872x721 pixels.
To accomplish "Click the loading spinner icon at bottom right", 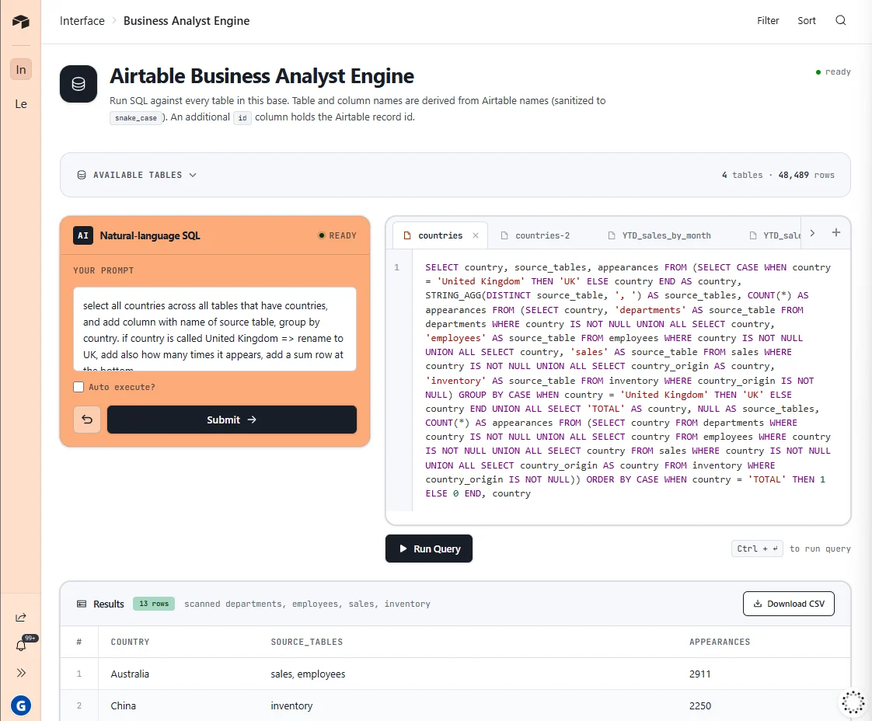I will click(x=853, y=702).
